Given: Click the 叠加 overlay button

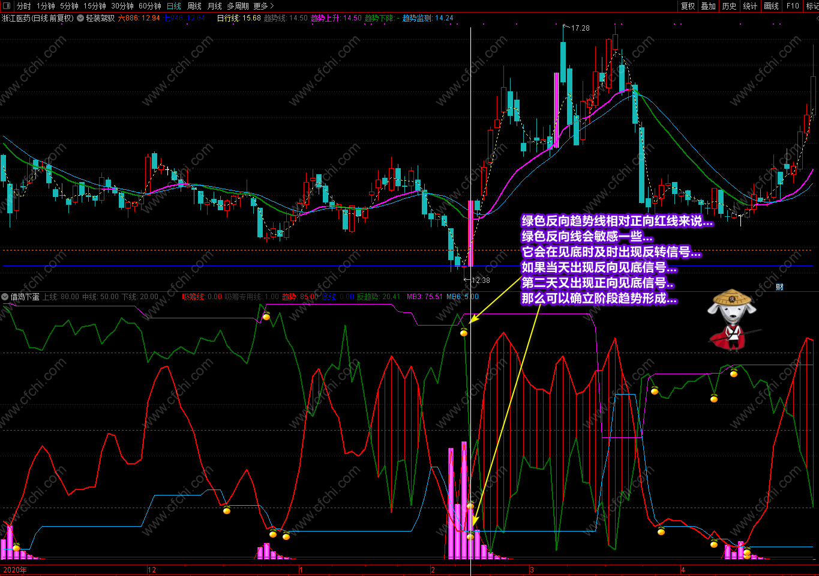Looking at the screenshot, I should [x=709, y=6].
